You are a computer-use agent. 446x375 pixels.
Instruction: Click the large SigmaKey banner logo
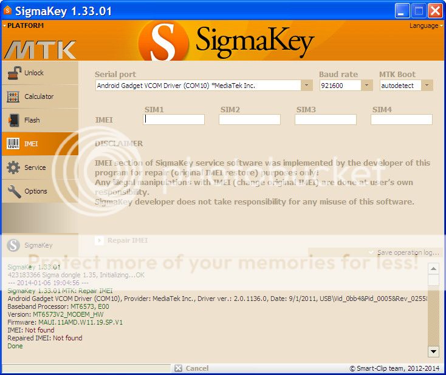(x=226, y=41)
